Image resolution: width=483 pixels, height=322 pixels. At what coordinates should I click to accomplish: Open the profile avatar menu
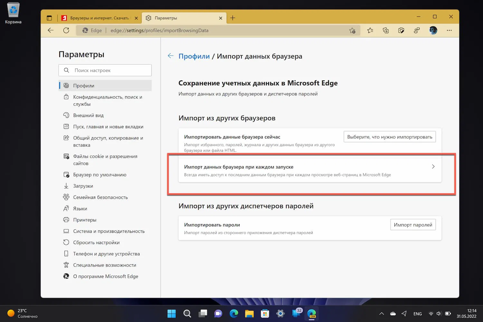(x=433, y=30)
